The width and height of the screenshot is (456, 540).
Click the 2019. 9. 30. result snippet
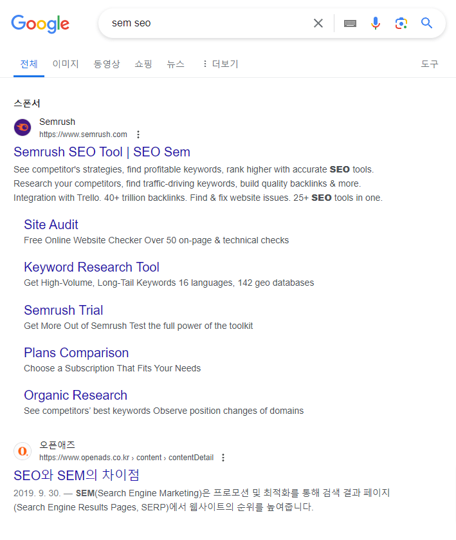click(202, 500)
